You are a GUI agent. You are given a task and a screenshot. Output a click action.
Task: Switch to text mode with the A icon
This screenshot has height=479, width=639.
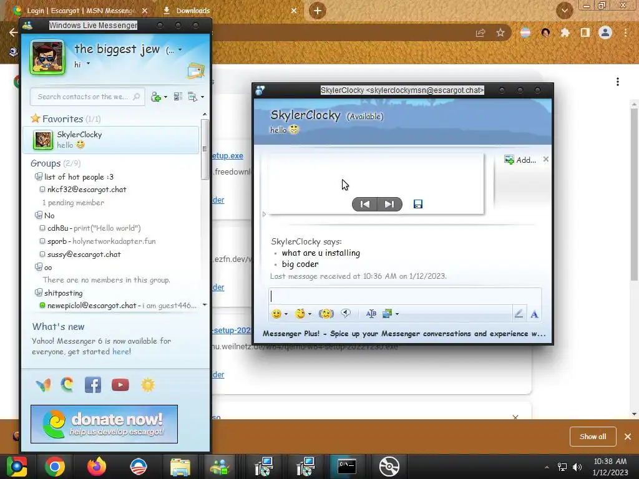point(534,314)
